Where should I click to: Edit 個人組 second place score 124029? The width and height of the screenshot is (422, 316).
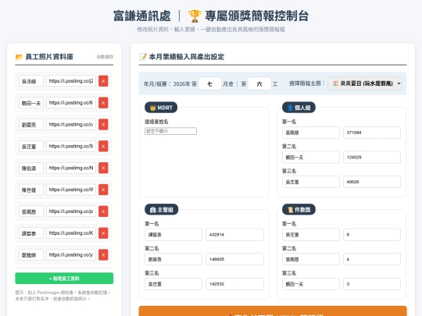click(372, 158)
